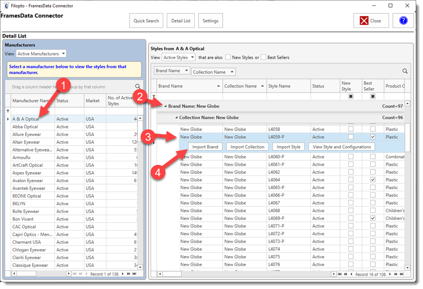The width and height of the screenshot is (423, 289).
Task: Toggle New Style checkbox for L4062
Action: [351, 172]
